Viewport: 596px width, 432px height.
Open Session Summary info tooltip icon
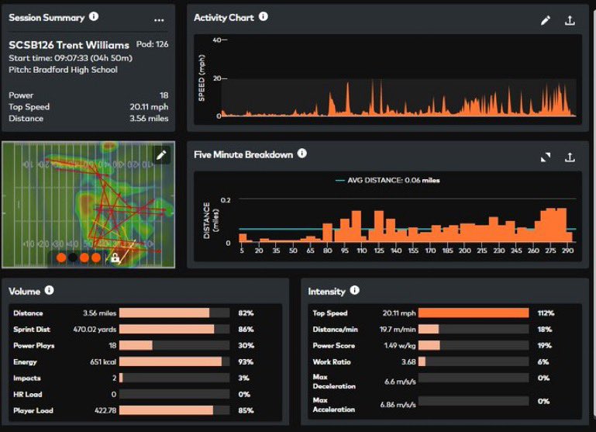coord(94,16)
